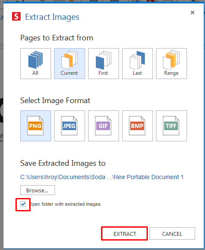Click the Browse... button
This screenshot has height=250, width=205.
pos(37,190)
